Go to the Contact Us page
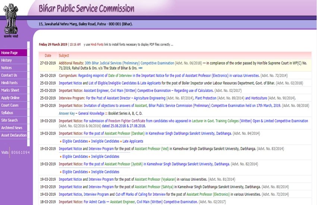 (9, 75)
